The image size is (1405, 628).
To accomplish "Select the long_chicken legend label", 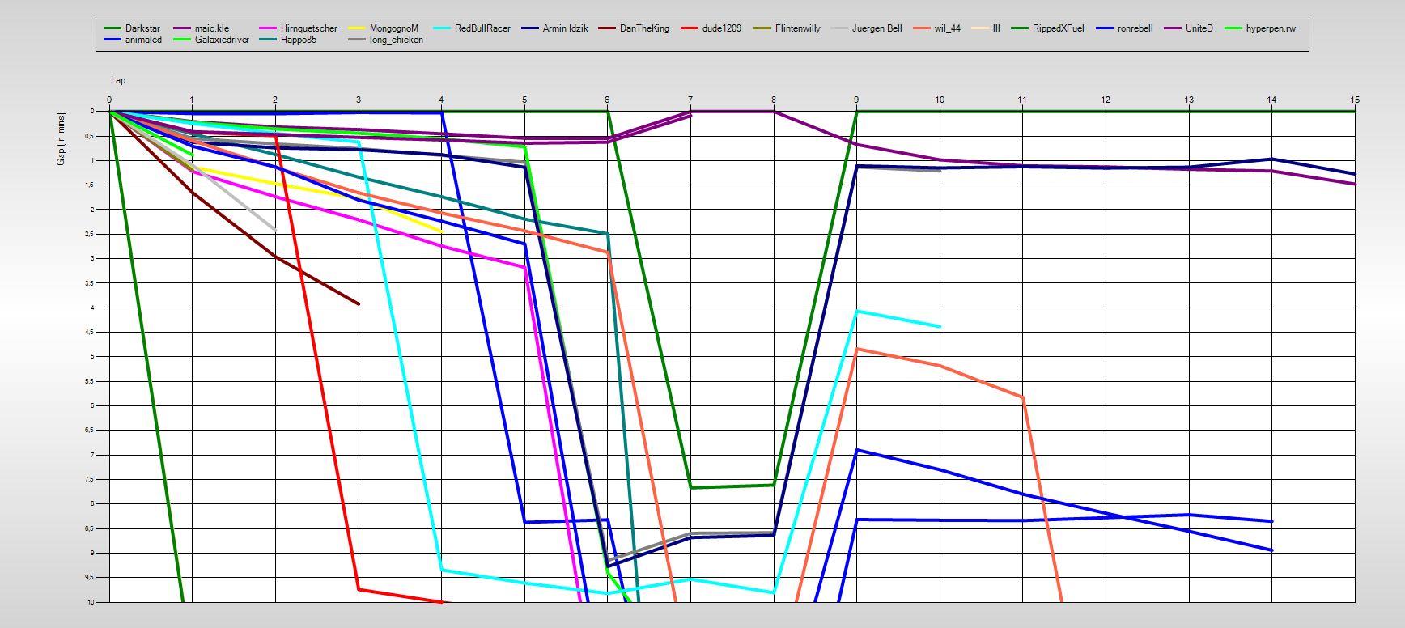I will point(397,40).
